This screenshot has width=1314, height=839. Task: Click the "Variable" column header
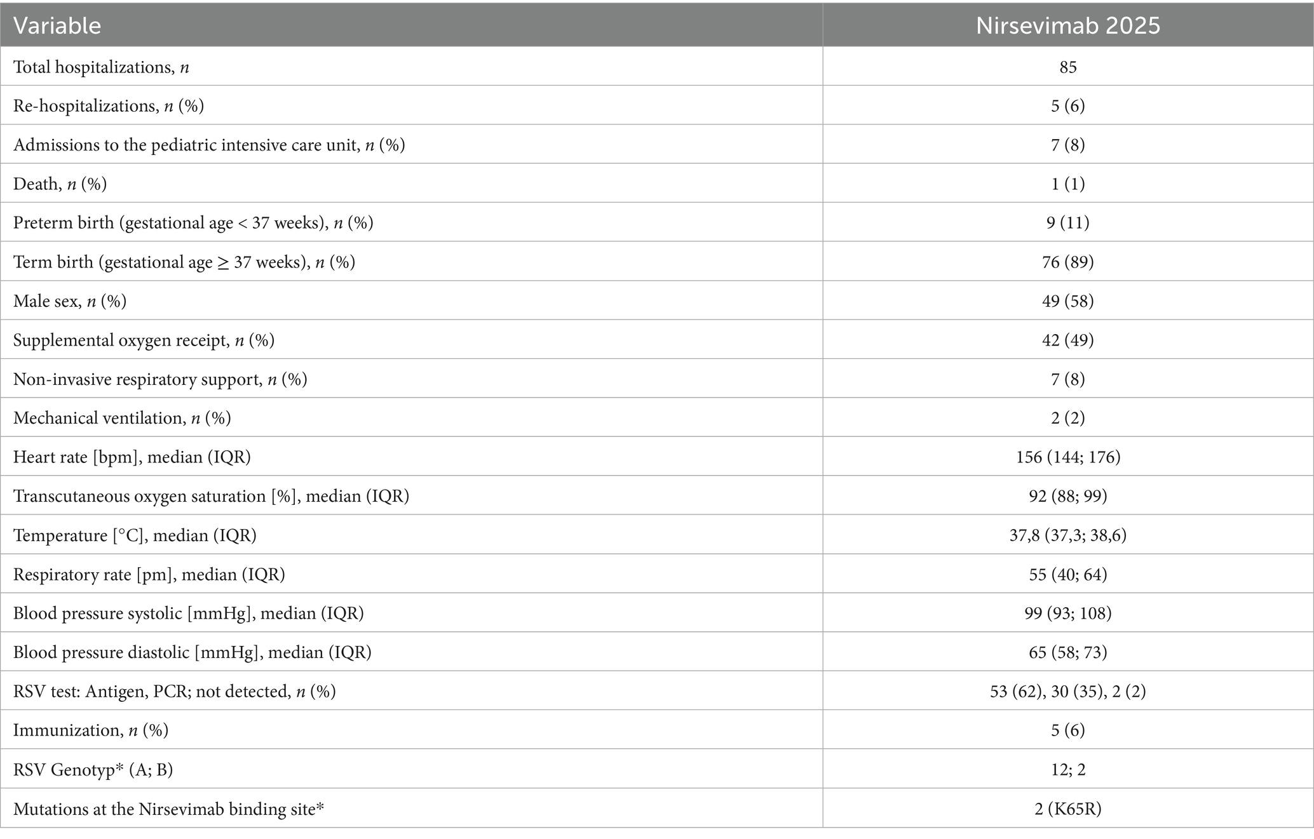coord(57,25)
